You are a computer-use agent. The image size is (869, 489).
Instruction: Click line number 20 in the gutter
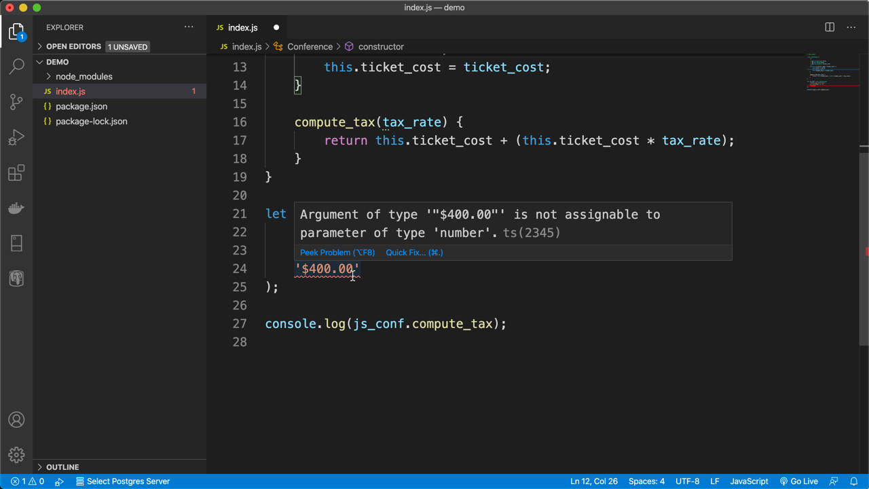(x=240, y=196)
